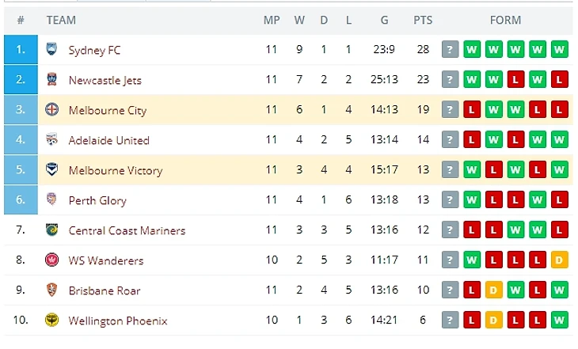Click the WS Wanderers club badge
This screenshot has width=578, height=349.
[x=52, y=260]
